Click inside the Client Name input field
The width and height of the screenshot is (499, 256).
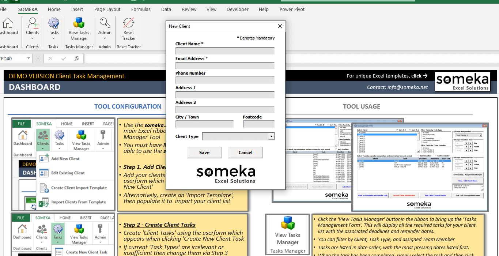(224, 50)
